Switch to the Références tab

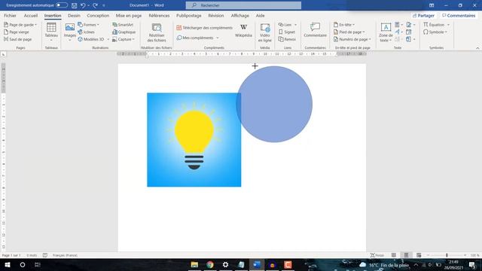(x=159, y=15)
